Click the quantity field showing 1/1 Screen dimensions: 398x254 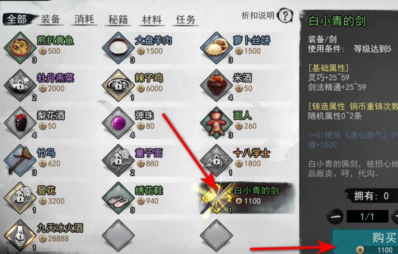pyautogui.click(x=367, y=217)
